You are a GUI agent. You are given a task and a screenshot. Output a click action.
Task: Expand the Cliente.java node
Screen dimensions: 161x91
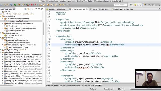click(5, 26)
